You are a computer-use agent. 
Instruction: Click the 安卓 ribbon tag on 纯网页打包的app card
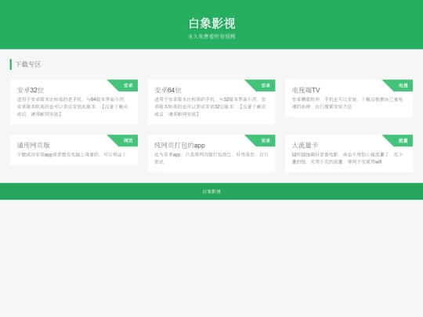(x=266, y=140)
